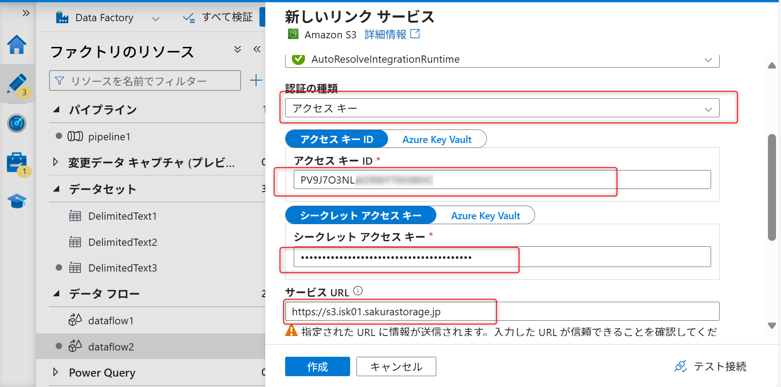The image size is (781, 387).
Task: Click the キャンセル button
Action: 396,366
